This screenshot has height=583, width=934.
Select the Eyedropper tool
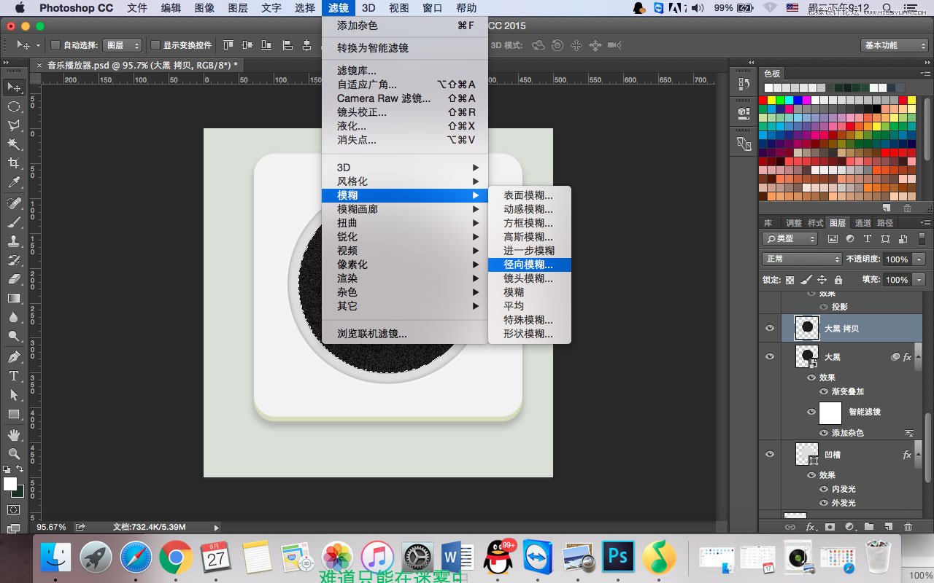coord(14,182)
